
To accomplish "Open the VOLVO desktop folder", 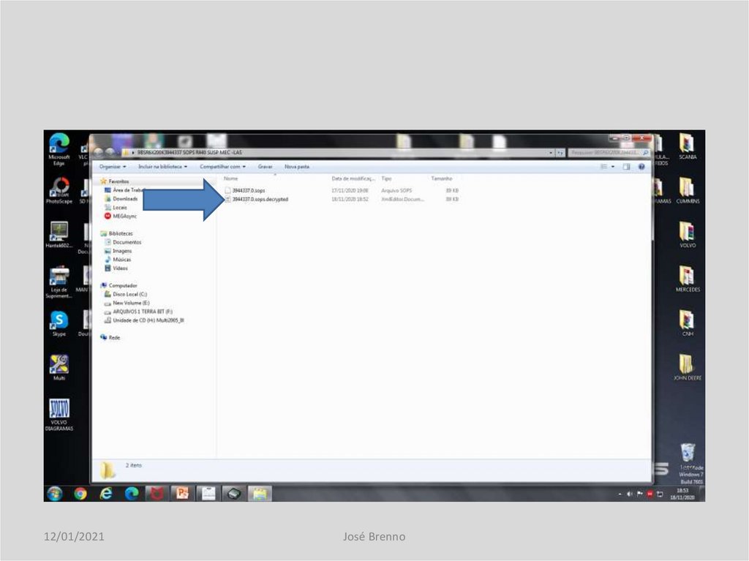I will (688, 235).
